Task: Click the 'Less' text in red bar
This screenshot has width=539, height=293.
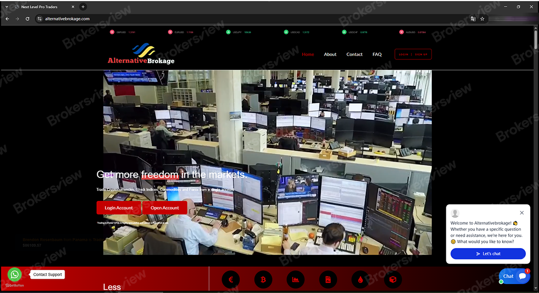Action: (x=112, y=287)
